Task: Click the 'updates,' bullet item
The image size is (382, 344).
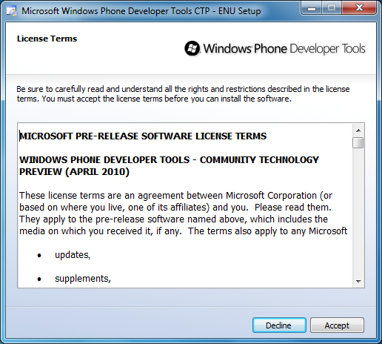Action: [x=73, y=255]
